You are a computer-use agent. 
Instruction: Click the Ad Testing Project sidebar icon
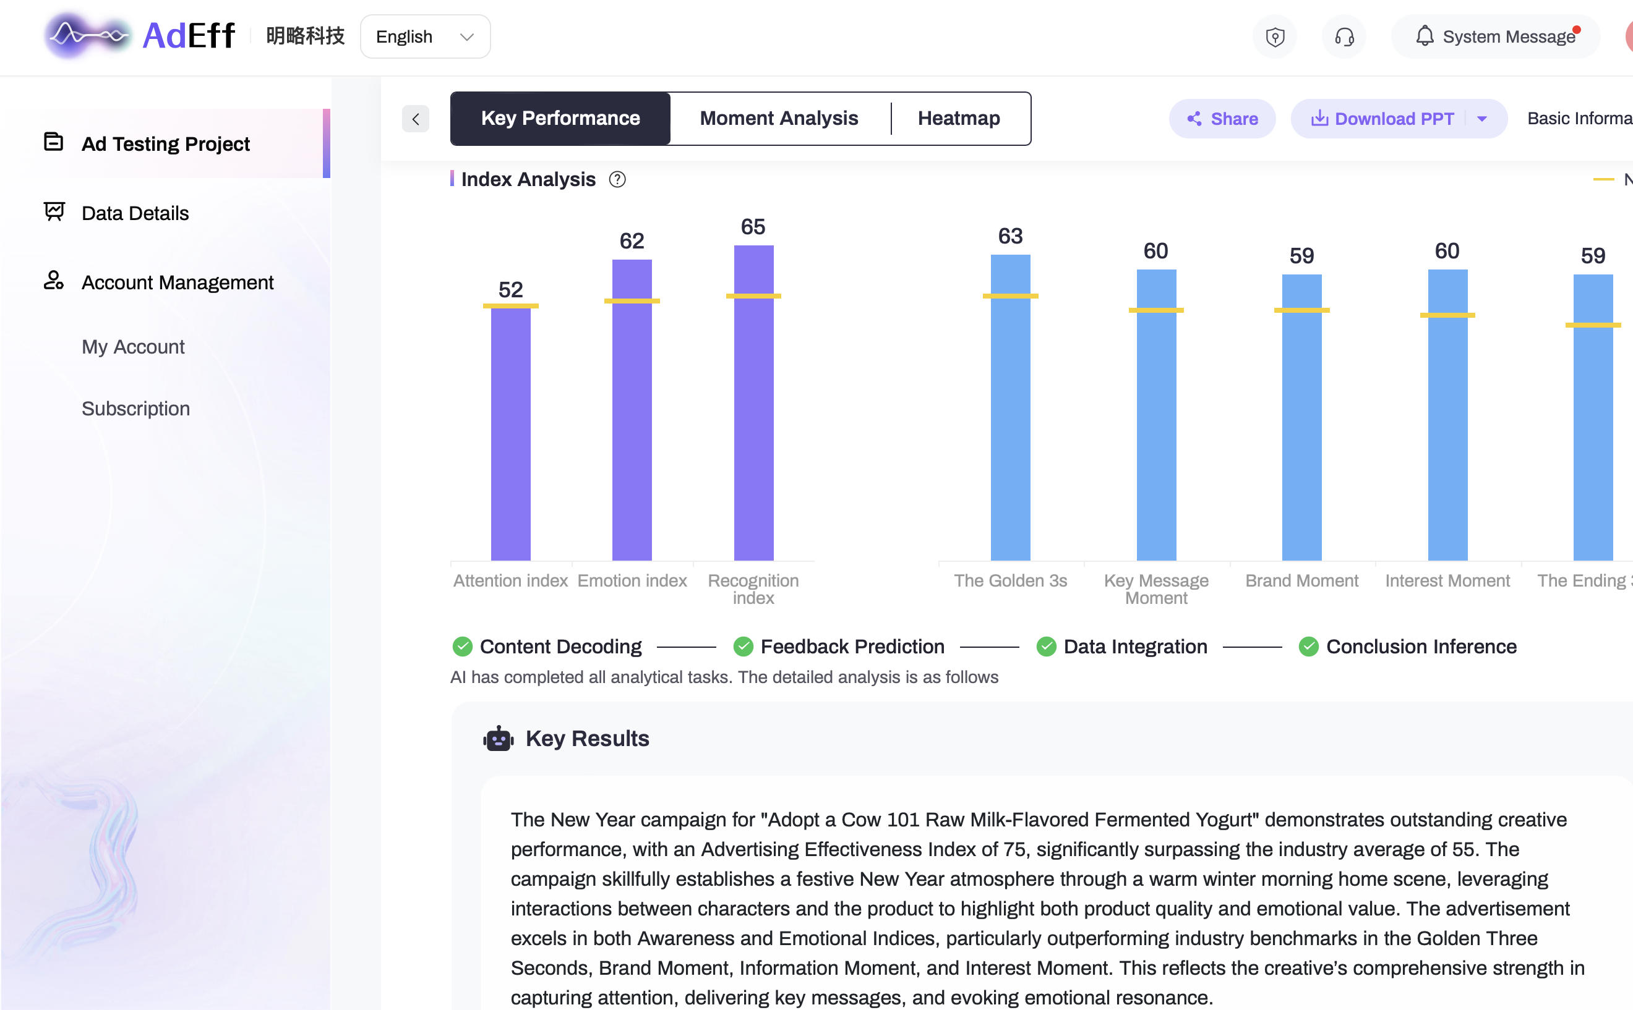click(53, 142)
